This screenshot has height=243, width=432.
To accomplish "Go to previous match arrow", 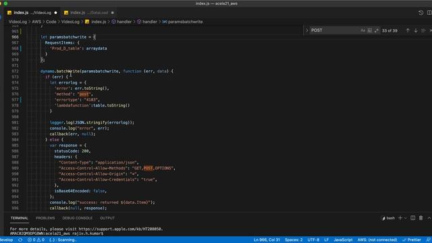I will click(408, 30).
